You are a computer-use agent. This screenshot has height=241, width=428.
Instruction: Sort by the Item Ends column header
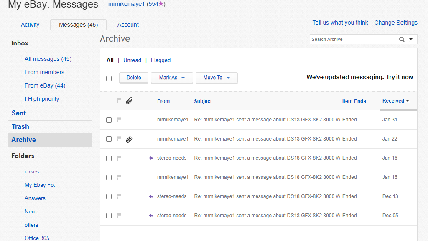(354, 101)
